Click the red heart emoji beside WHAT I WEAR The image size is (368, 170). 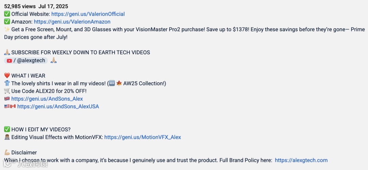click(7, 76)
